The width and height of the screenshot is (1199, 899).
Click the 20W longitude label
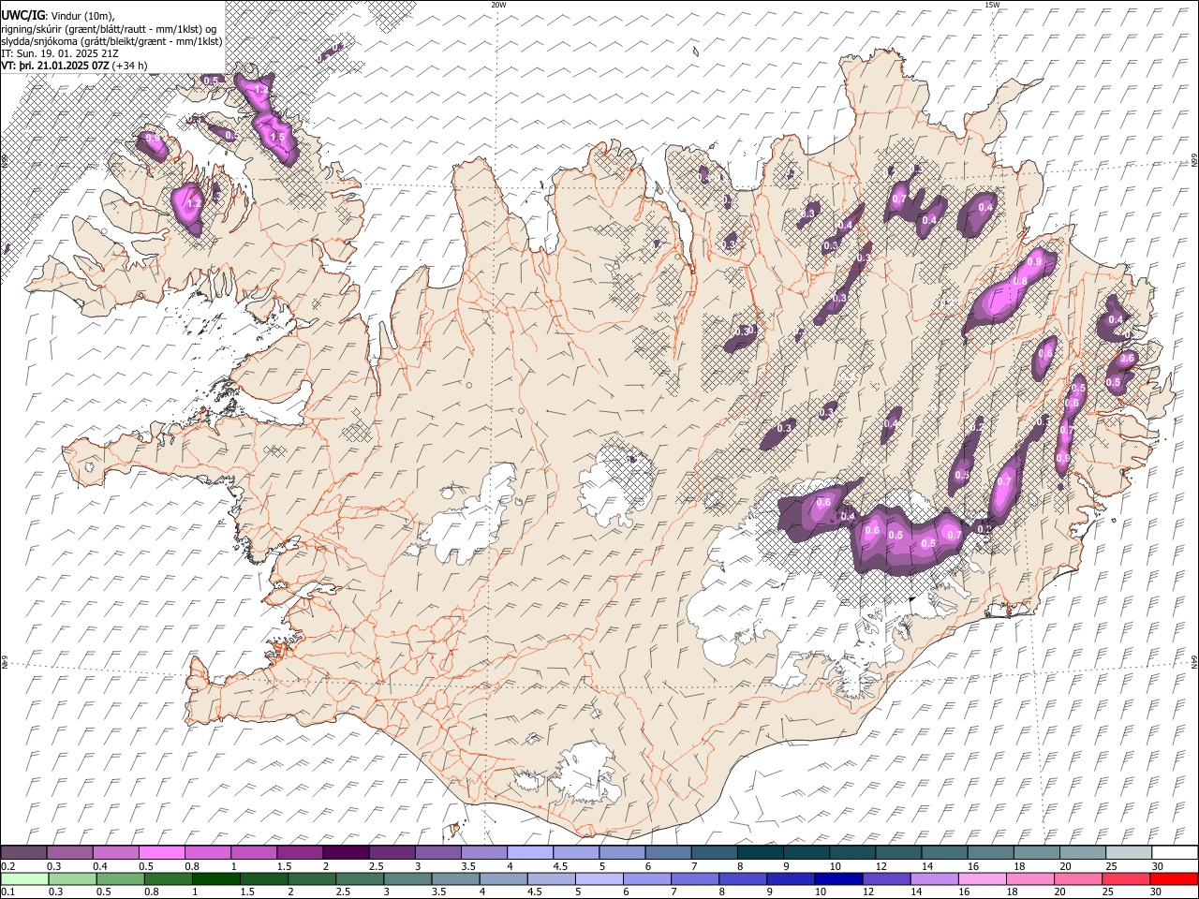(x=498, y=5)
